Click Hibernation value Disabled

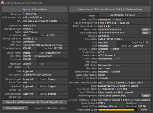point(27,64)
